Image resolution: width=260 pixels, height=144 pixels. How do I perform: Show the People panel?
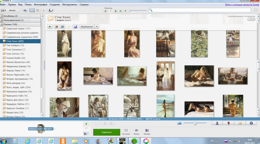click(217, 123)
